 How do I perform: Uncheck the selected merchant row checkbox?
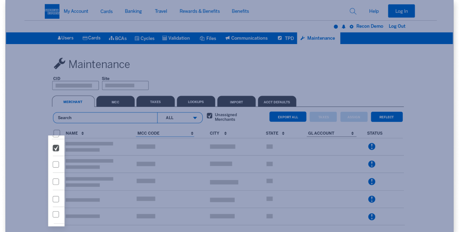pos(56,148)
